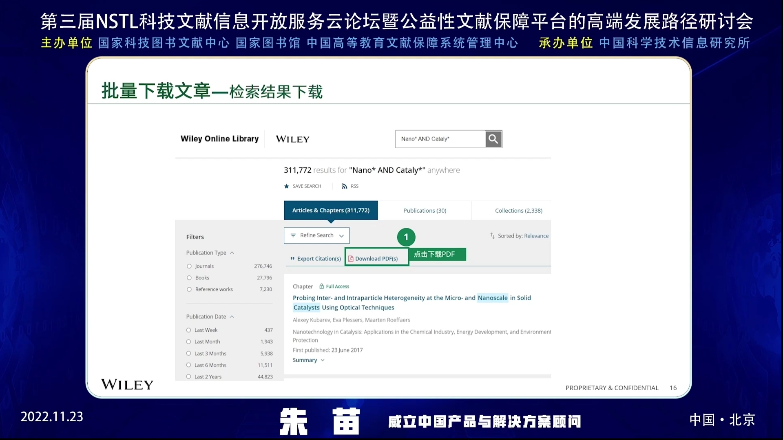Switch to the Publications (30) tab
The width and height of the screenshot is (783, 440).
coord(425,211)
